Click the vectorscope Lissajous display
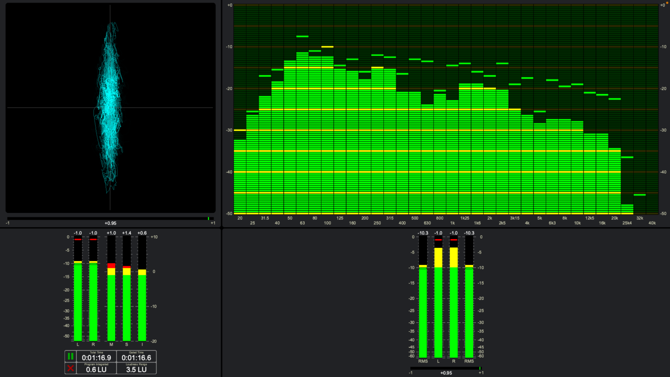670x377 pixels. click(x=110, y=108)
